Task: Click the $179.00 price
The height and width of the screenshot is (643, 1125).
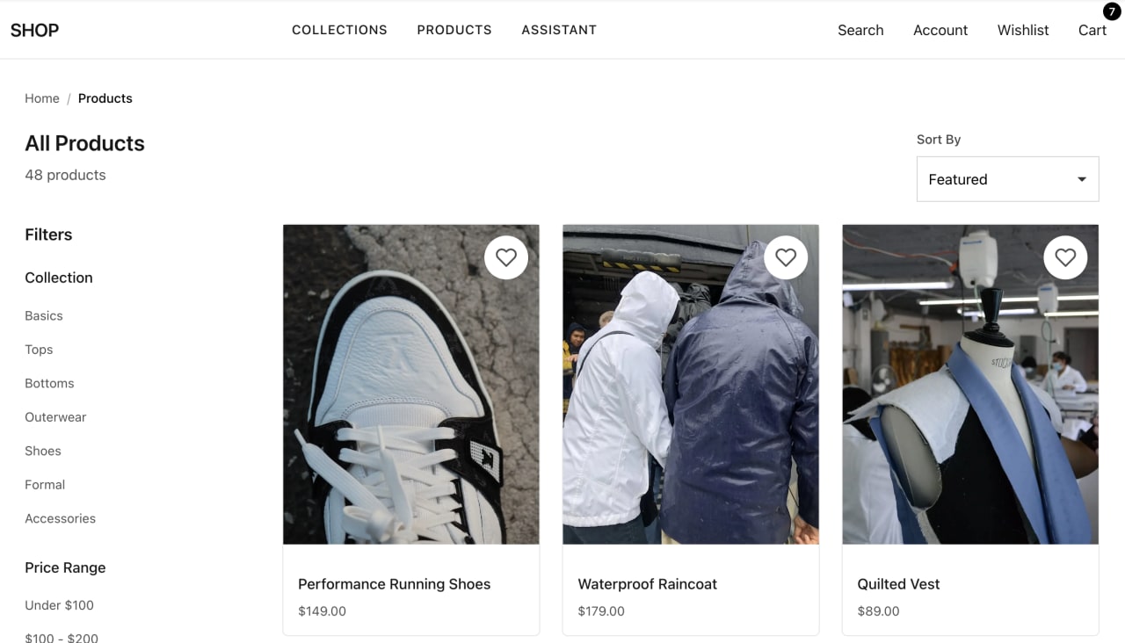Action: 601,611
